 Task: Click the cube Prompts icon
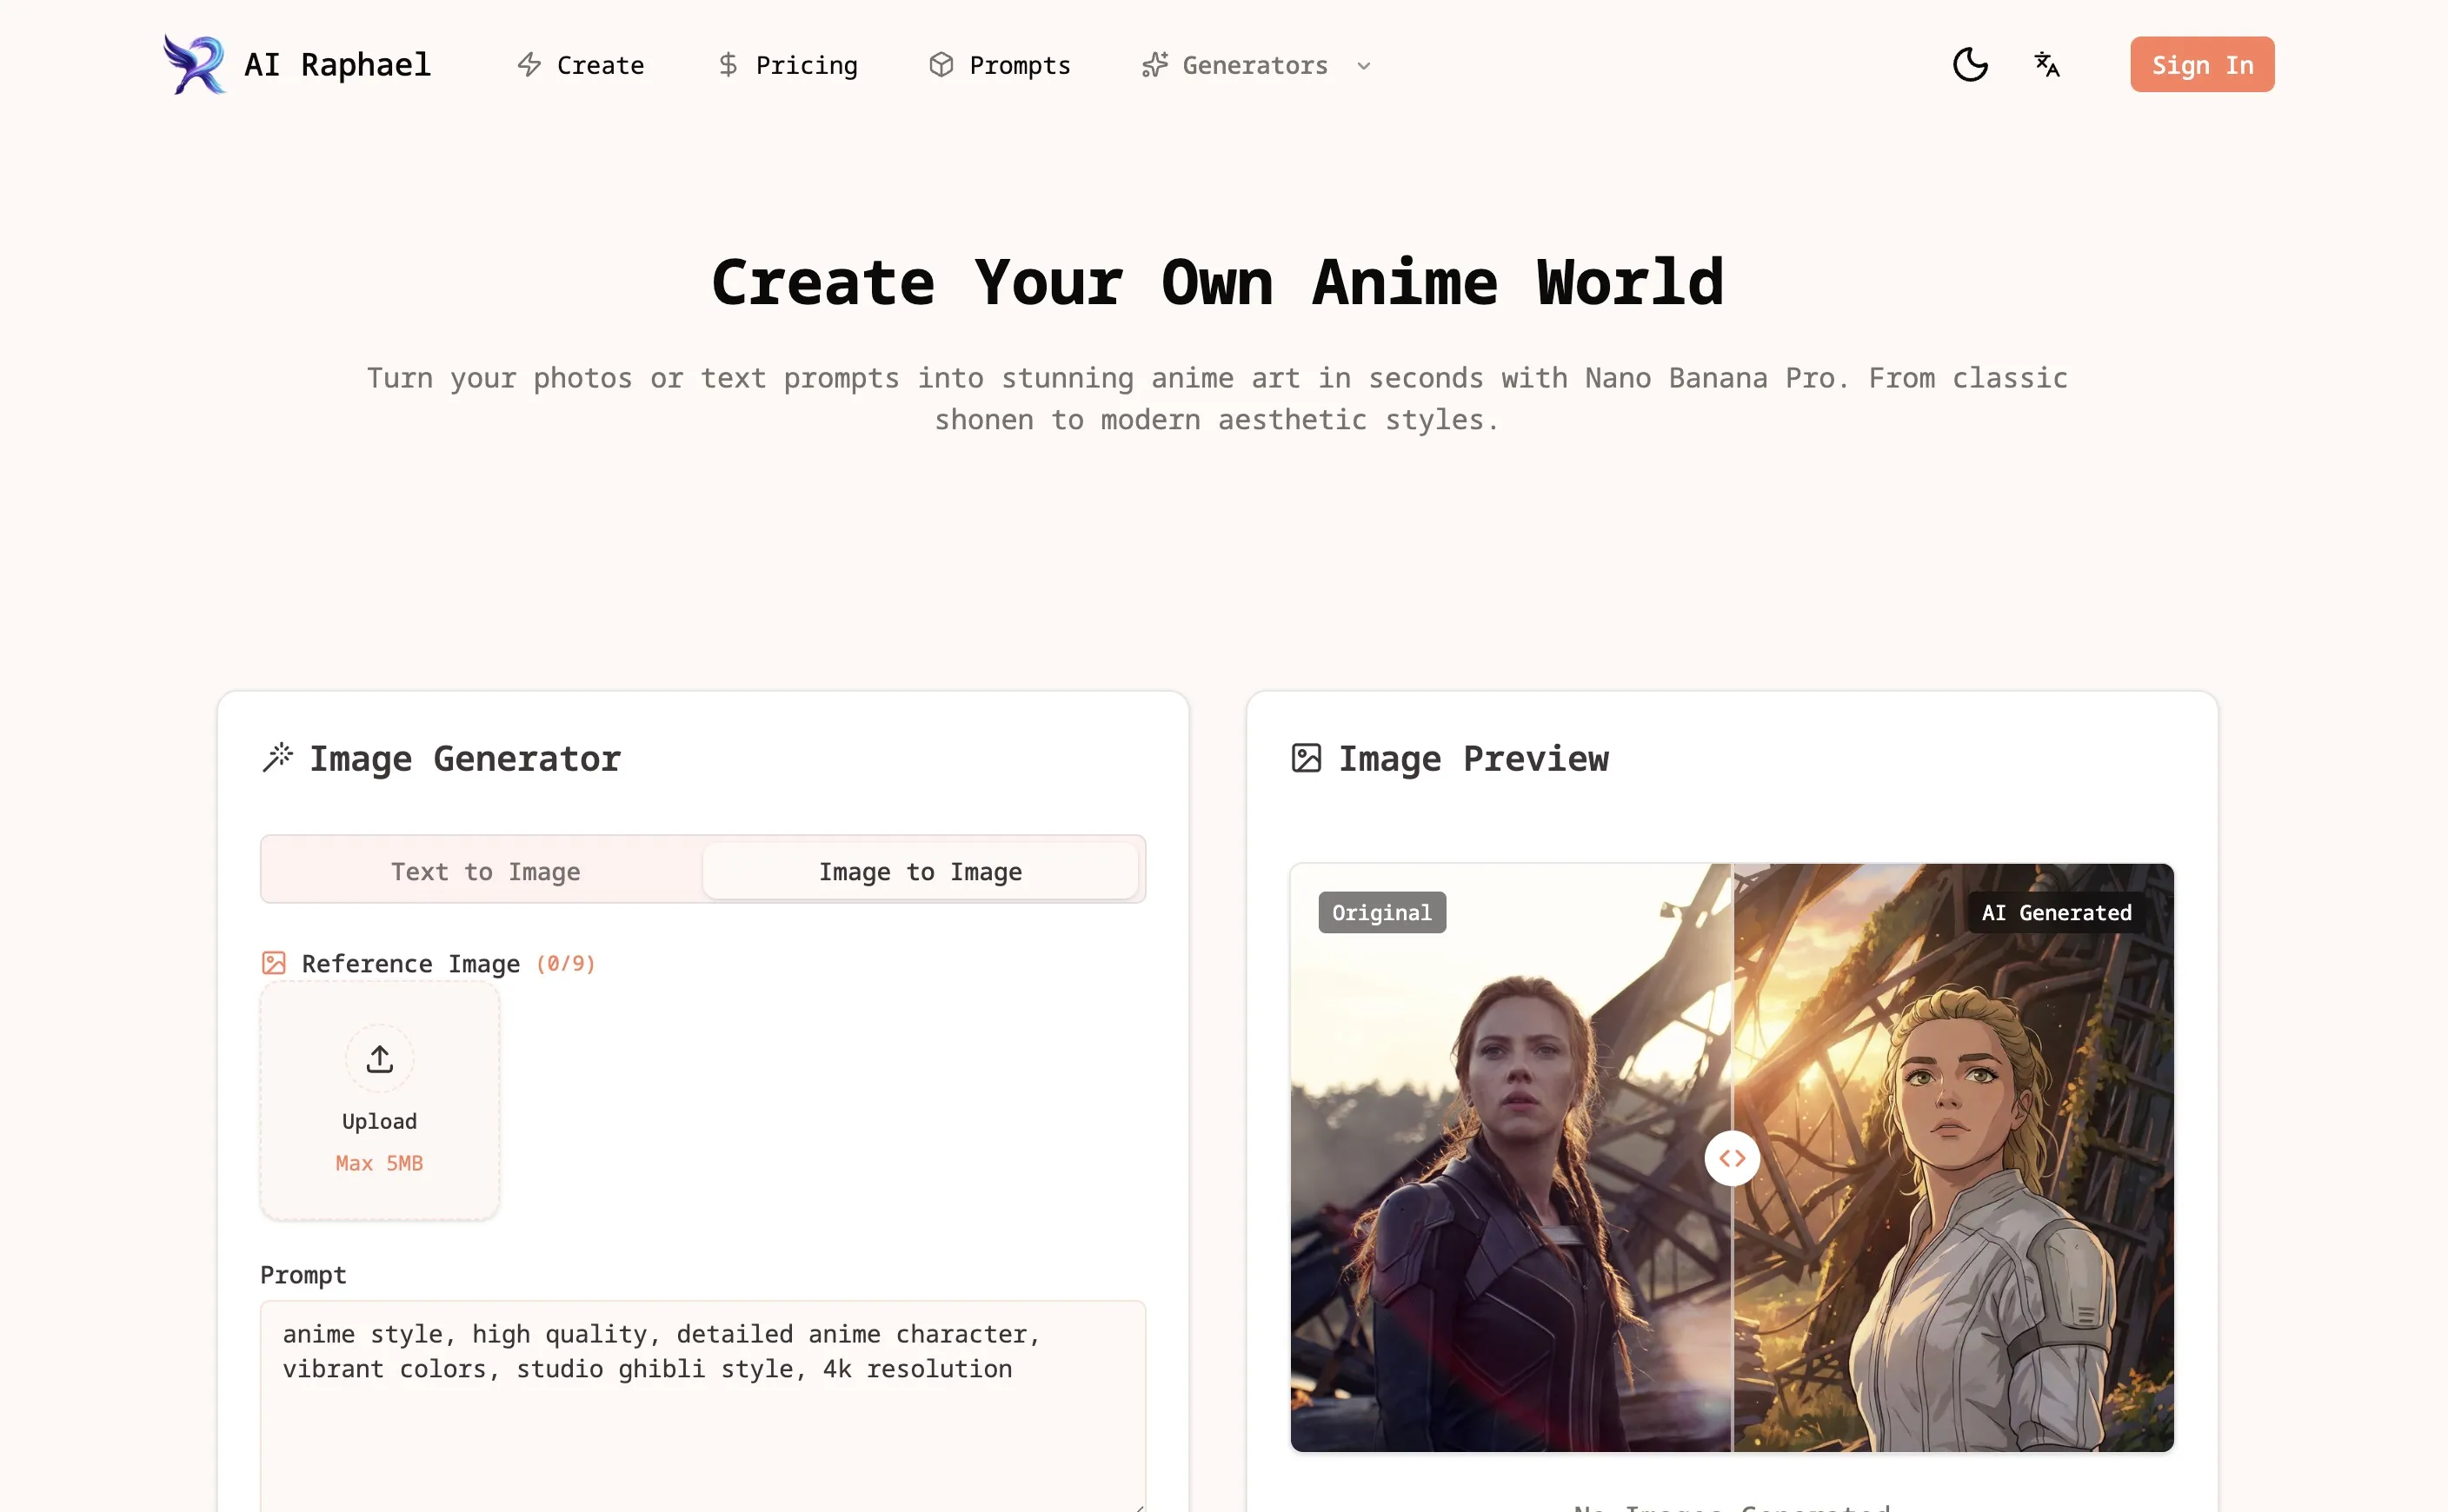coord(941,65)
